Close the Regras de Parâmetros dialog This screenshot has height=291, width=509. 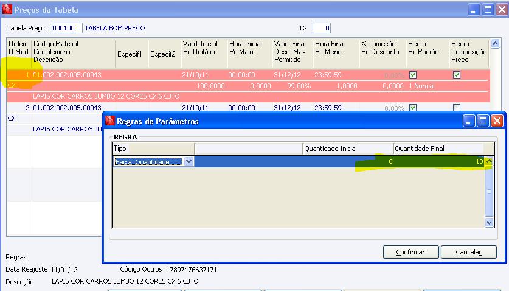[497, 121]
